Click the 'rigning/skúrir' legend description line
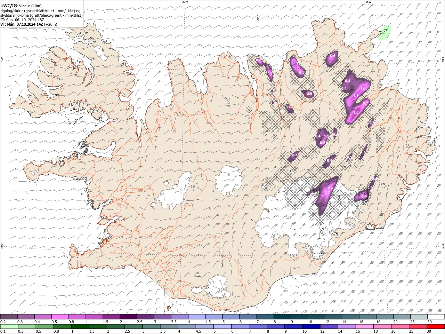The image size is (445, 334). coord(40,11)
